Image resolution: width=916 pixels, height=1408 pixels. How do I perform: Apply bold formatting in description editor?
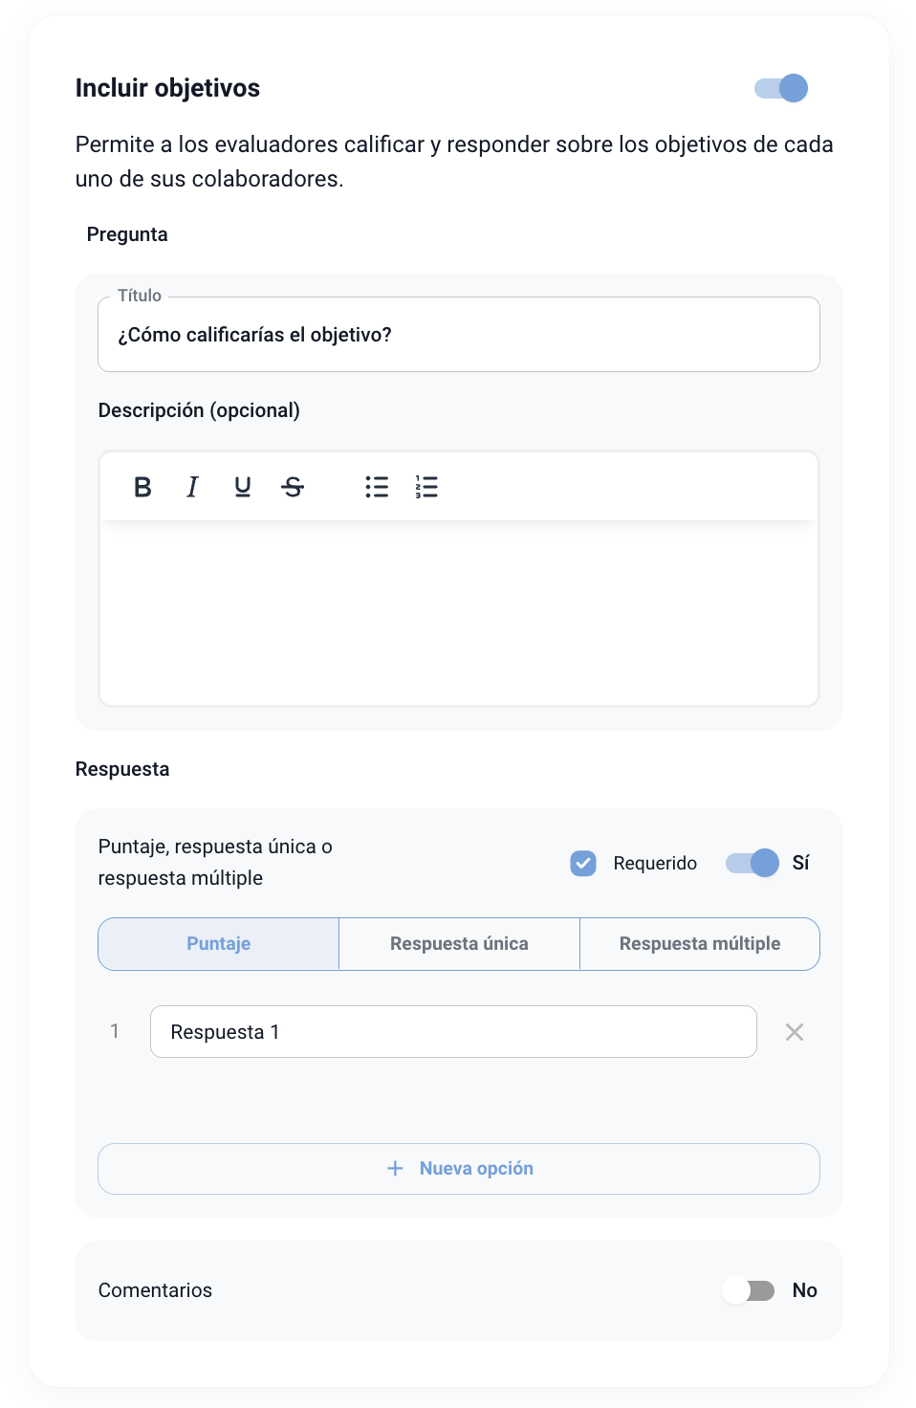coord(142,487)
